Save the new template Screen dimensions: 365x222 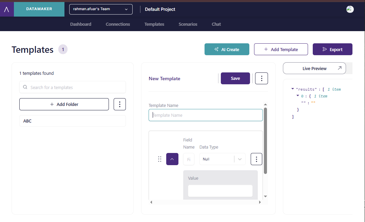(235, 78)
